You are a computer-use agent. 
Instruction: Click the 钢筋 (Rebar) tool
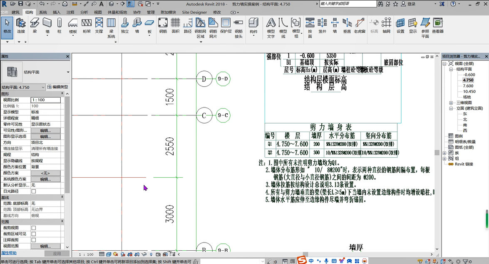[x=163, y=25]
